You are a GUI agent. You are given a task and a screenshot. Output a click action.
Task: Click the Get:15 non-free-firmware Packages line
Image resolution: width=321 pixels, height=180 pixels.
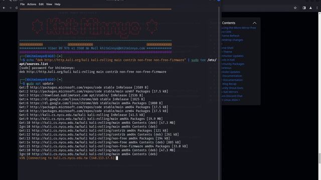click(x=103, y=146)
